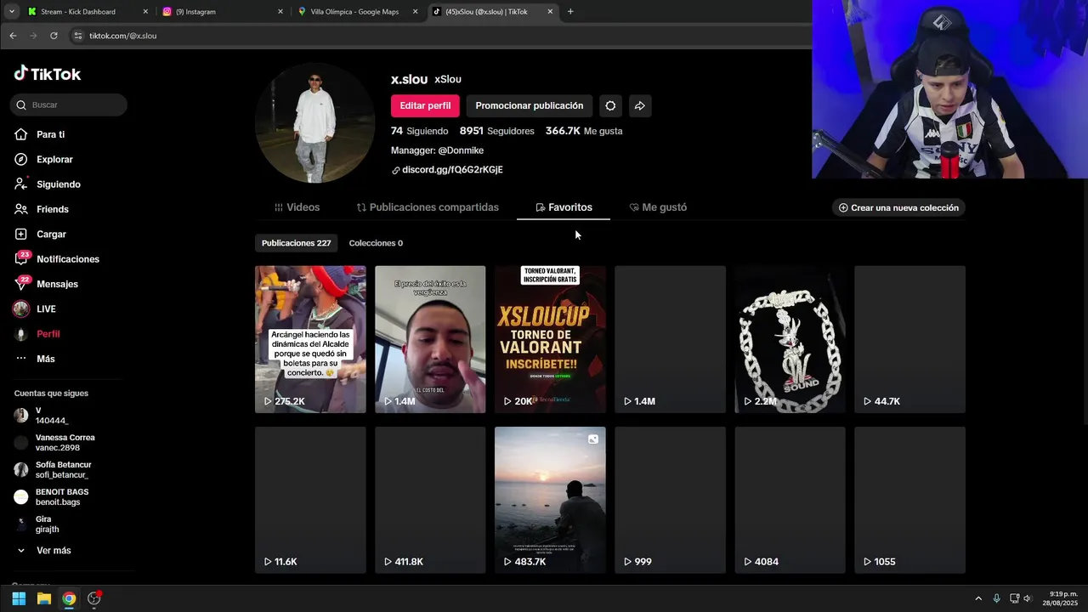Click the taskbar volume icon
The width and height of the screenshot is (1088, 612).
click(x=1027, y=598)
